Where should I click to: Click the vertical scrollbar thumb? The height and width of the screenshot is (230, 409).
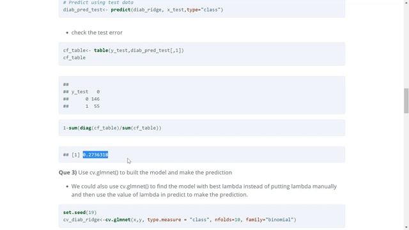pyautogui.click(x=406, y=101)
